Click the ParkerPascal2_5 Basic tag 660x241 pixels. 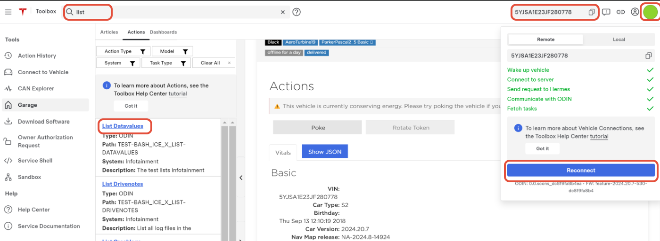point(348,42)
